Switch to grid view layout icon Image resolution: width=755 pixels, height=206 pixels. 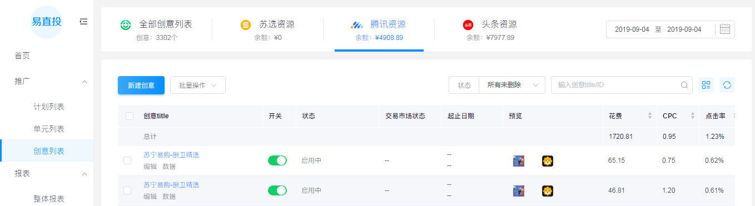click(x=706, y=85)
